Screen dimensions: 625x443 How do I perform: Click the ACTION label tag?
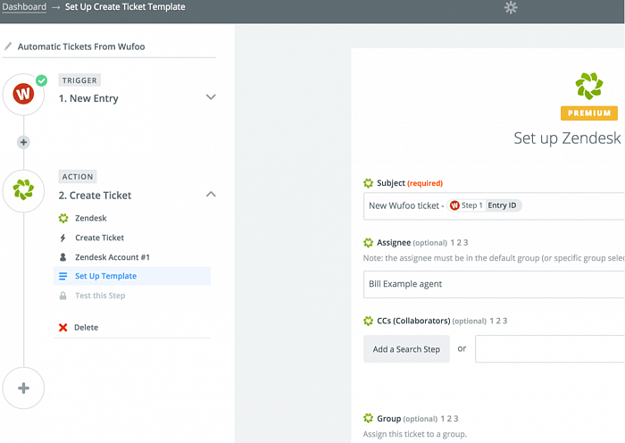click(x=78, y=176)
